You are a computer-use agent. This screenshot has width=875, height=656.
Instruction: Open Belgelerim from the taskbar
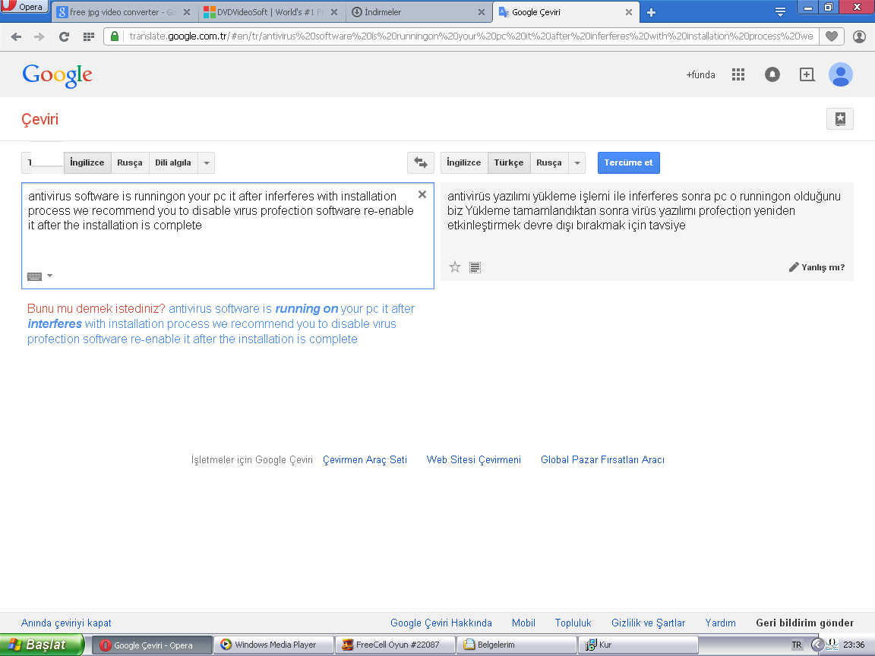click(x=516, y=645)
